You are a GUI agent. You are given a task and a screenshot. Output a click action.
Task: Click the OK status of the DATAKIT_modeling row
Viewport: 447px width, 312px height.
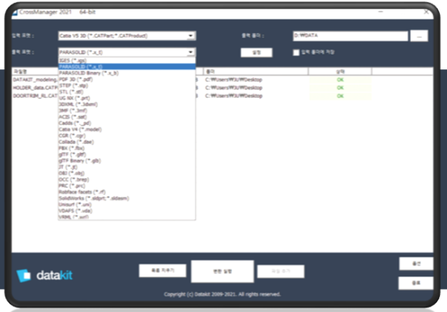[340, 80]
